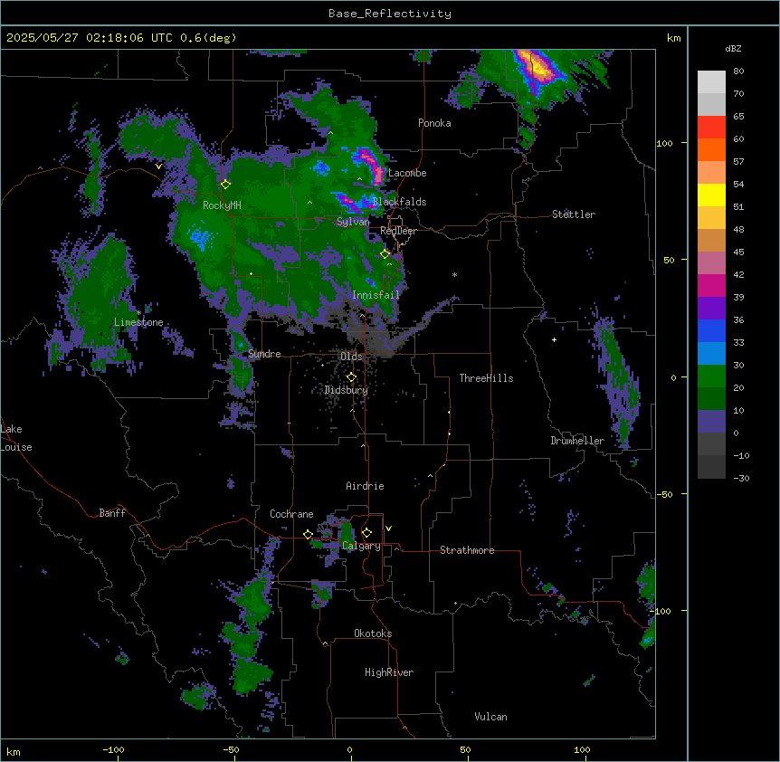Click the Vulcan city label

(490, 717)
